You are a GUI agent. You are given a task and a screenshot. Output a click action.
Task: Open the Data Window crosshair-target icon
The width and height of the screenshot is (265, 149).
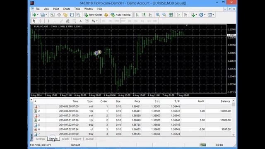click(x=59, y=15)
